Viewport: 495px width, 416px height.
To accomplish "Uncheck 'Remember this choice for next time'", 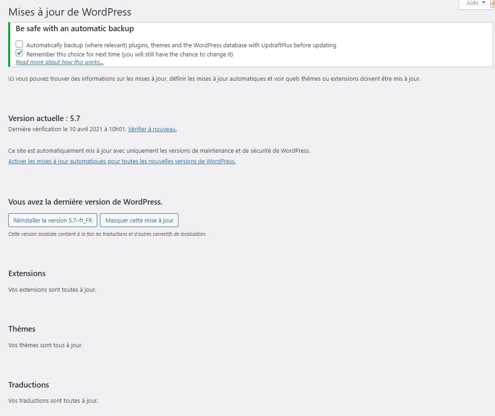I will coord(19,53).
